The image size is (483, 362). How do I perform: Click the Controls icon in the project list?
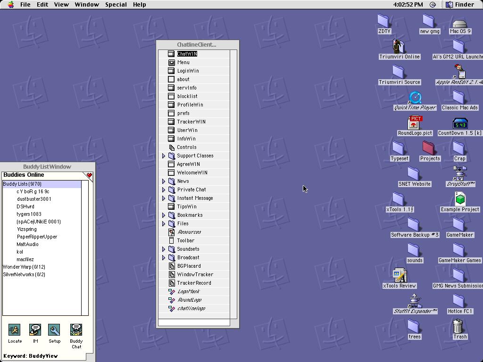pos(172,147)
